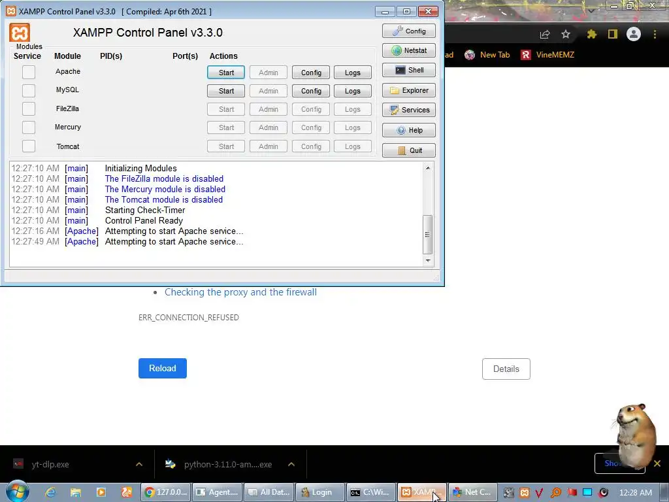Toggle the Apache service checkbox

[x=29, y=72]
